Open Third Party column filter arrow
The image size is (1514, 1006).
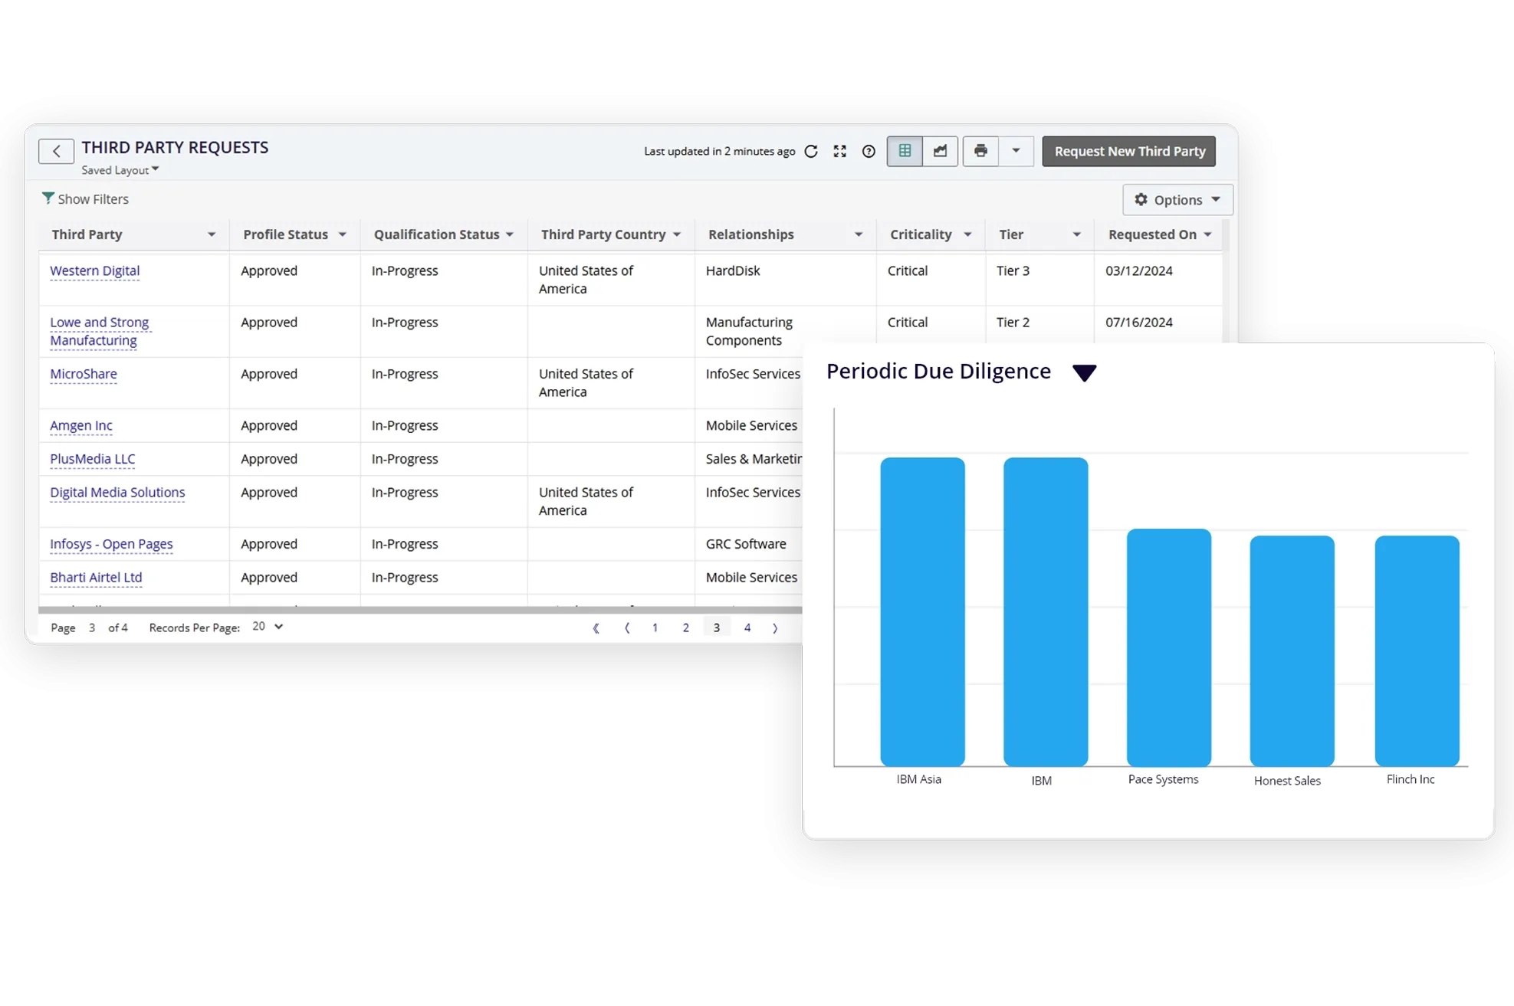[212, 234]
